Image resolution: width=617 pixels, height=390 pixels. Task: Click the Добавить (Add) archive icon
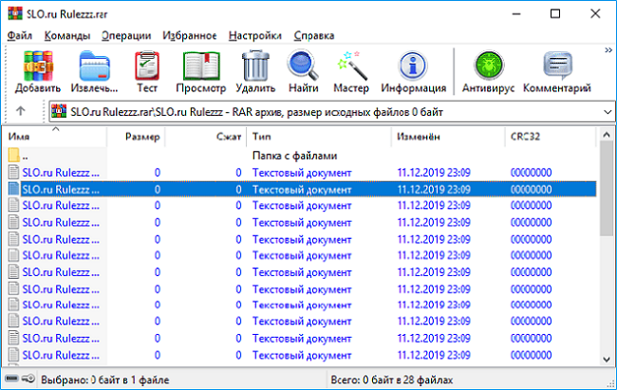coord(38,66)
